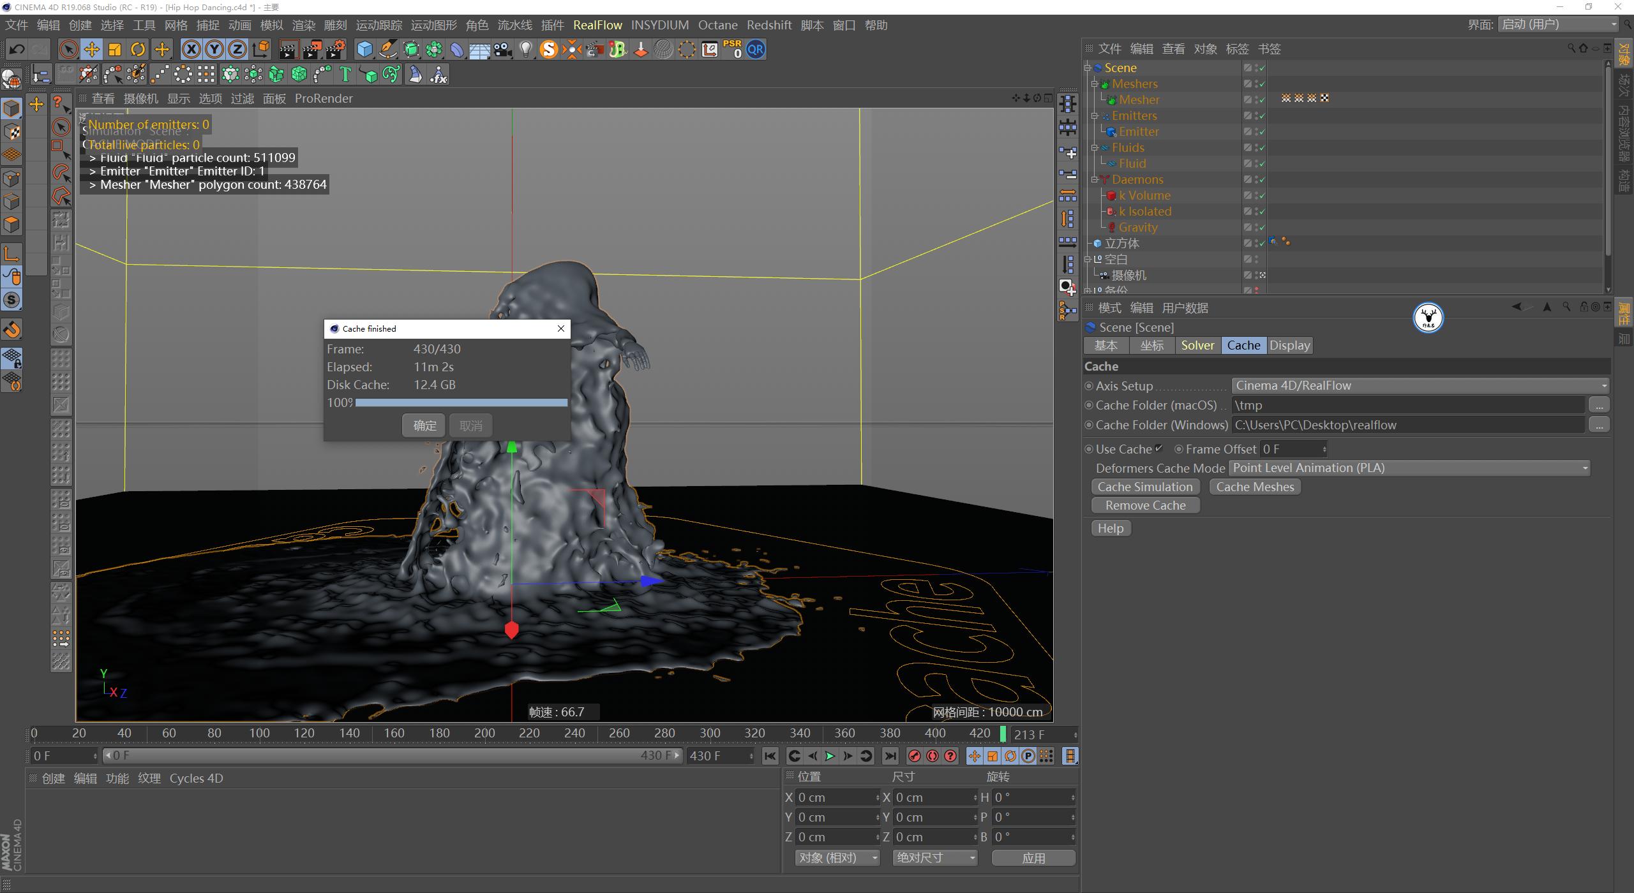Image resolution: width=1634 pixels, height=893 pixels.
Task: Select the Rotate tool
Action: [x=138, y=49]
